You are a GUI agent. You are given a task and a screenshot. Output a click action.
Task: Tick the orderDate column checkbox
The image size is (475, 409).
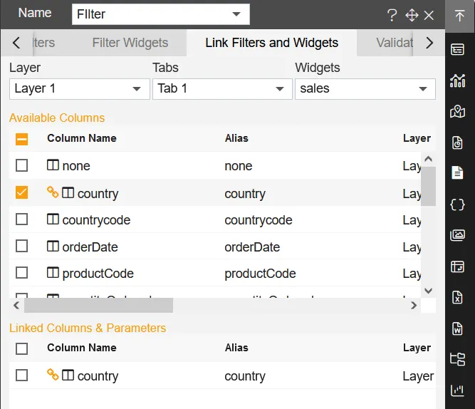(22, 247)
